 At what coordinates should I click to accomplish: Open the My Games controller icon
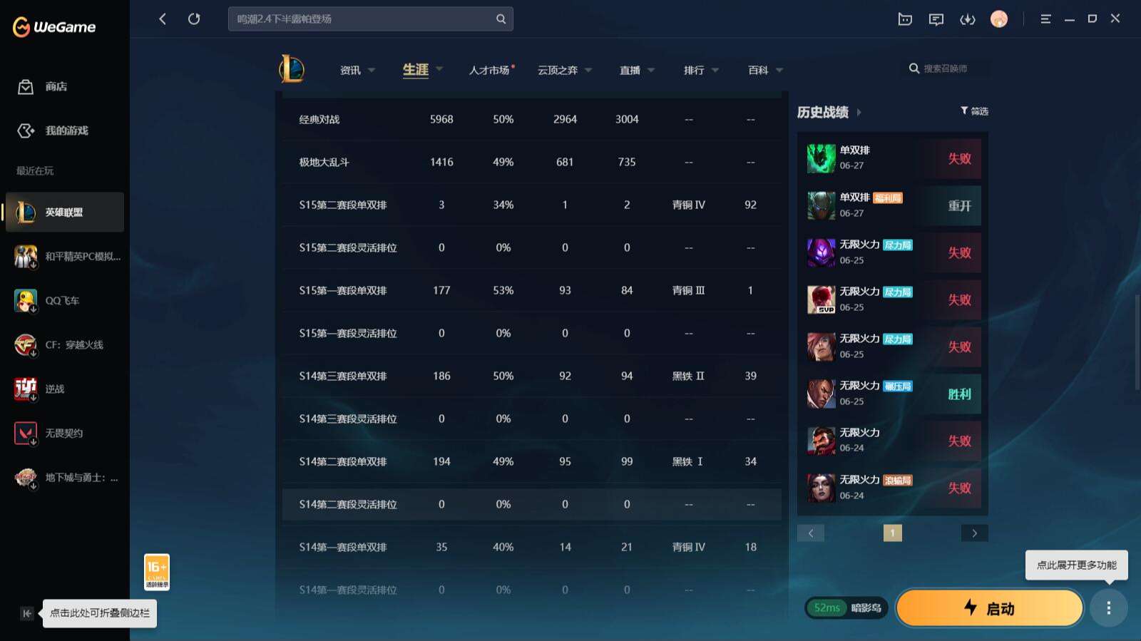click(26, 130)
